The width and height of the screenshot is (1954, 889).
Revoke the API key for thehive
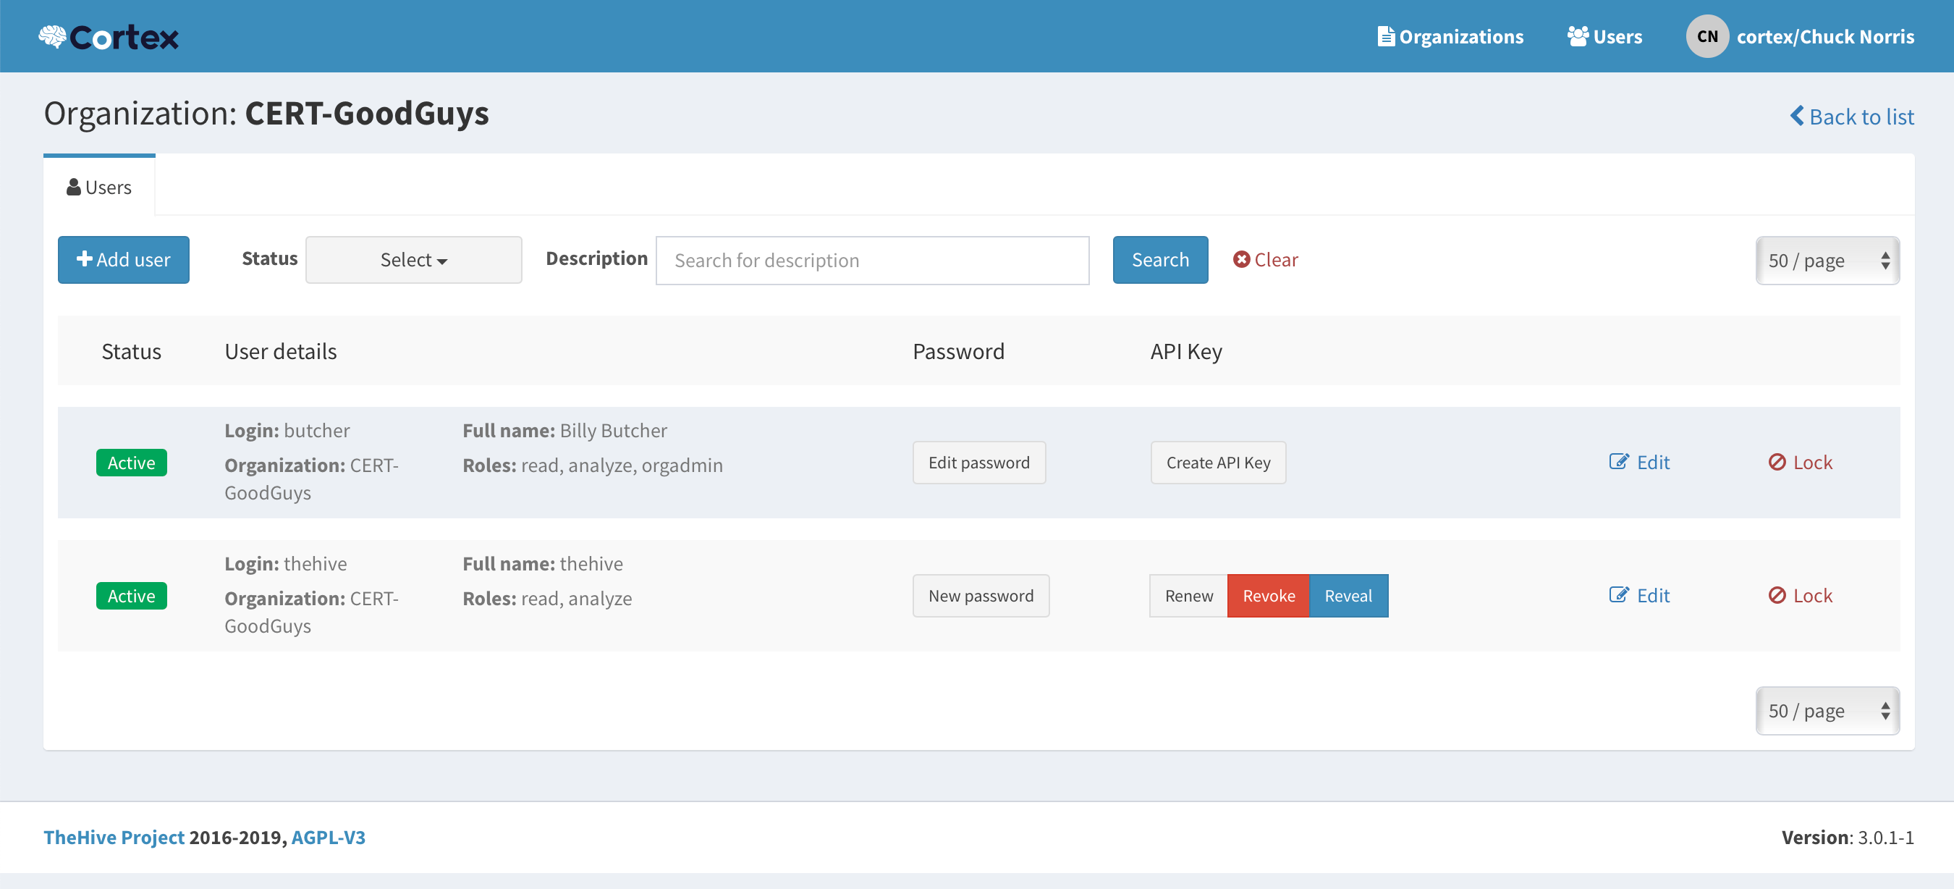point(1267,596)
